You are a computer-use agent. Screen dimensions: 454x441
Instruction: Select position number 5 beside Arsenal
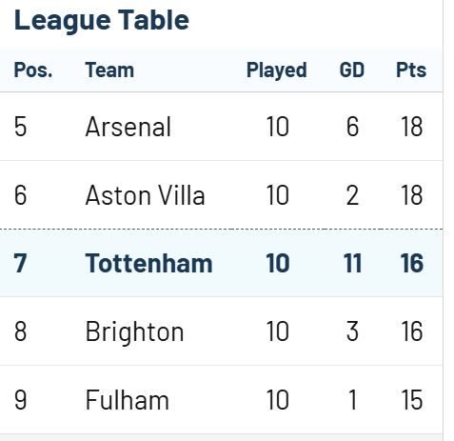tap(20, 127)
